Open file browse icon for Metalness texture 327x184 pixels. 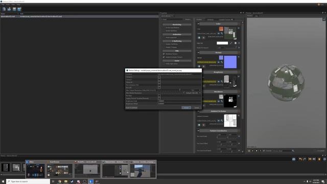[219, 101]
